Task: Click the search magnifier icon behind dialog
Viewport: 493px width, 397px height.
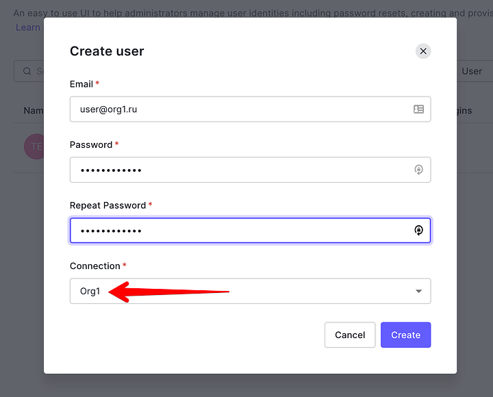Action: (x=27, y=71)
